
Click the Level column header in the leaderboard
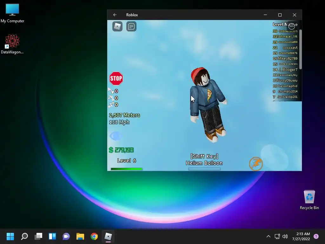point(278,24)
